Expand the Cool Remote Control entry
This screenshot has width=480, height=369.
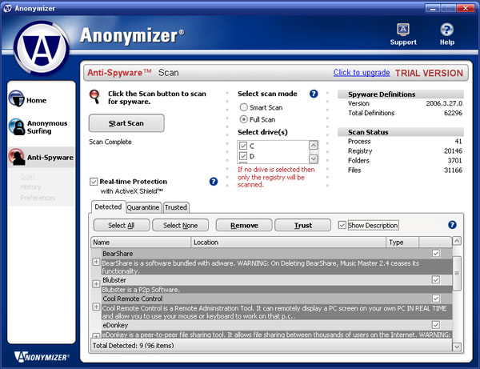click(x=96, y=307)
